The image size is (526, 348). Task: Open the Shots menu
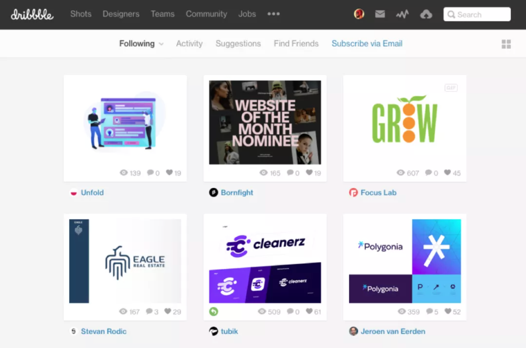81,14
